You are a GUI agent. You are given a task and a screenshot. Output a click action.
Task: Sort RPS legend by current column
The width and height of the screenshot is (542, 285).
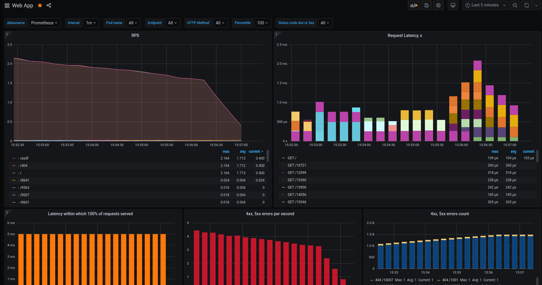pos(256,152)
